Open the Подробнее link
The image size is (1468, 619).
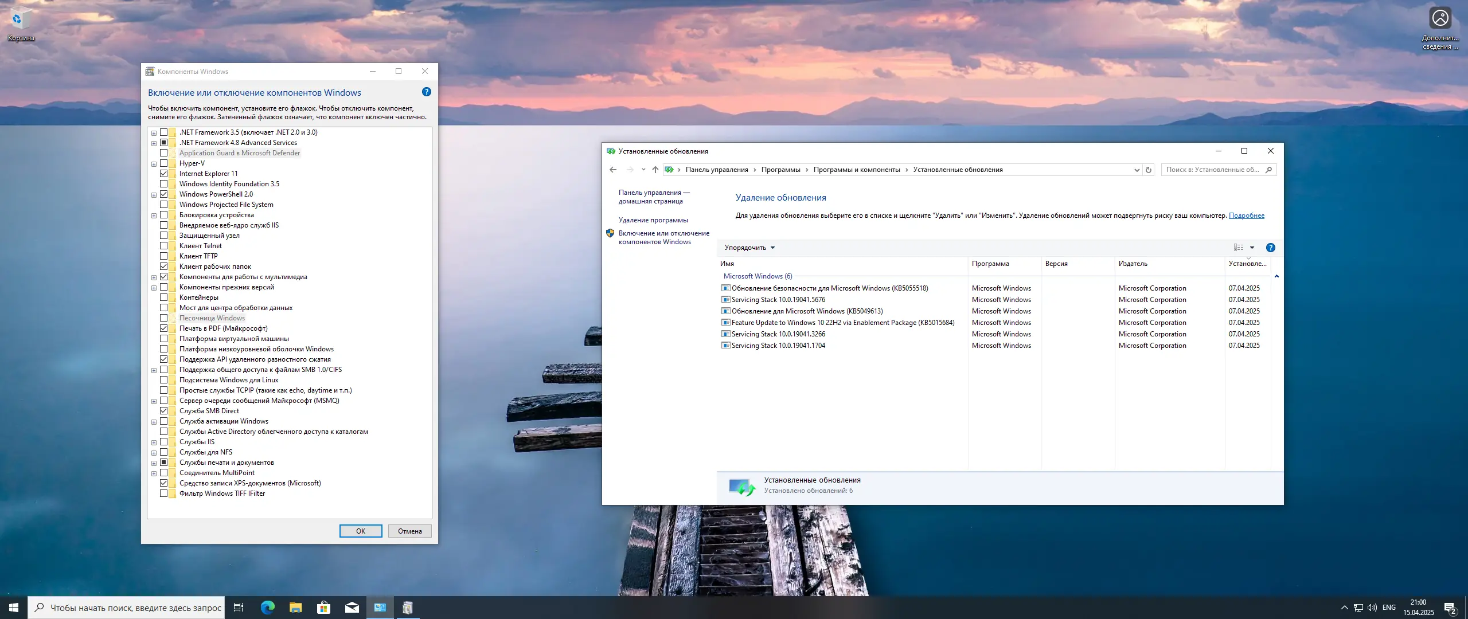tap(1246, 216)
